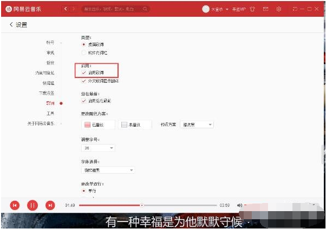Select 工具 in settings sidebar
This screenshot has width=326, height=229.
tap(50, 113)
